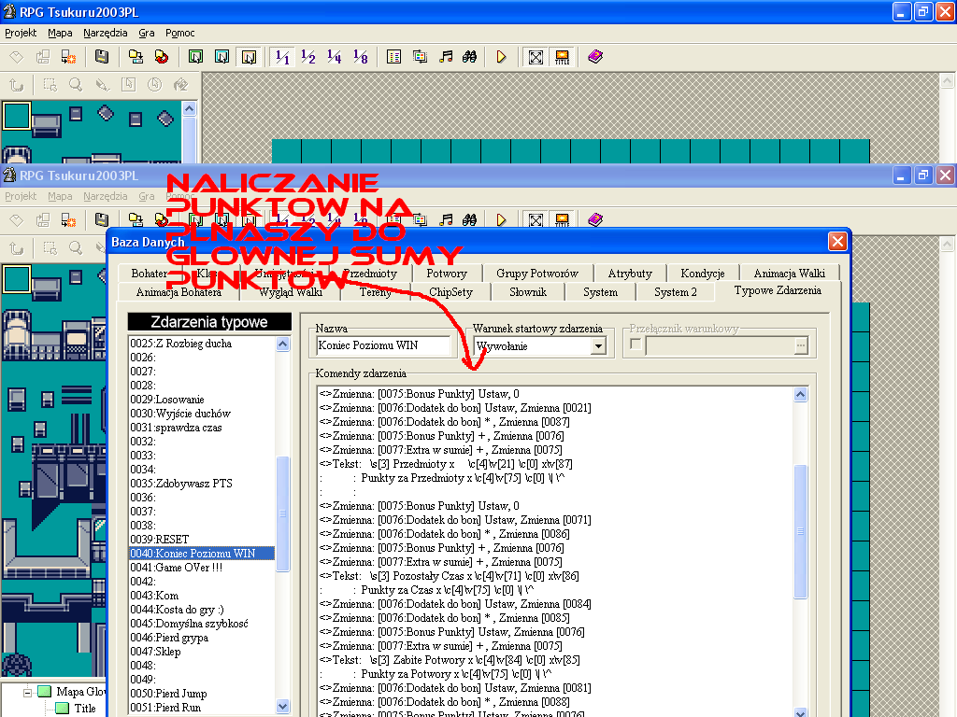Choose the ellipse draw tool in the upper window

pos(154,85)
